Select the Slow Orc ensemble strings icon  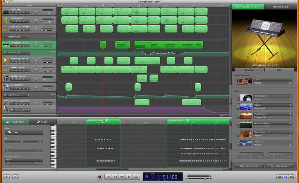pyautogui.click(x=6, y=29)
